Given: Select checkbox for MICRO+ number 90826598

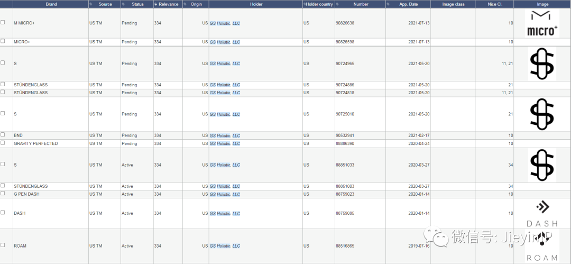Looking at the screenshot, I should click(x=3, y=41).
